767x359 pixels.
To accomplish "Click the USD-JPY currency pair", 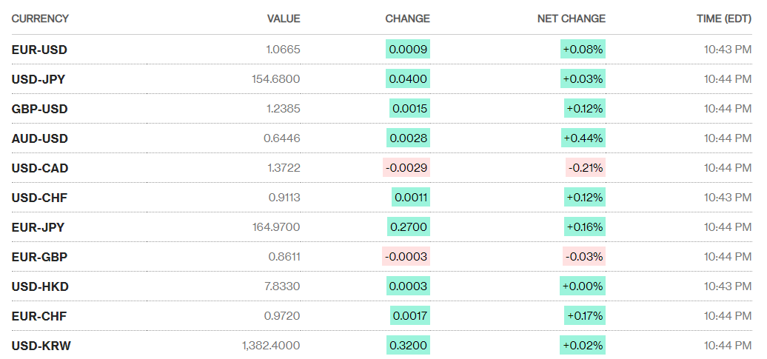I will pos(38,79).
